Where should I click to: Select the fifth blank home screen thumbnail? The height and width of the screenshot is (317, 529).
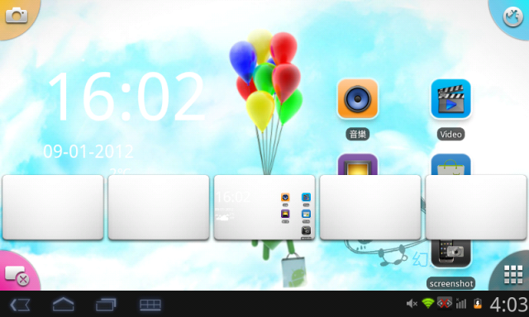pos(476,207)
